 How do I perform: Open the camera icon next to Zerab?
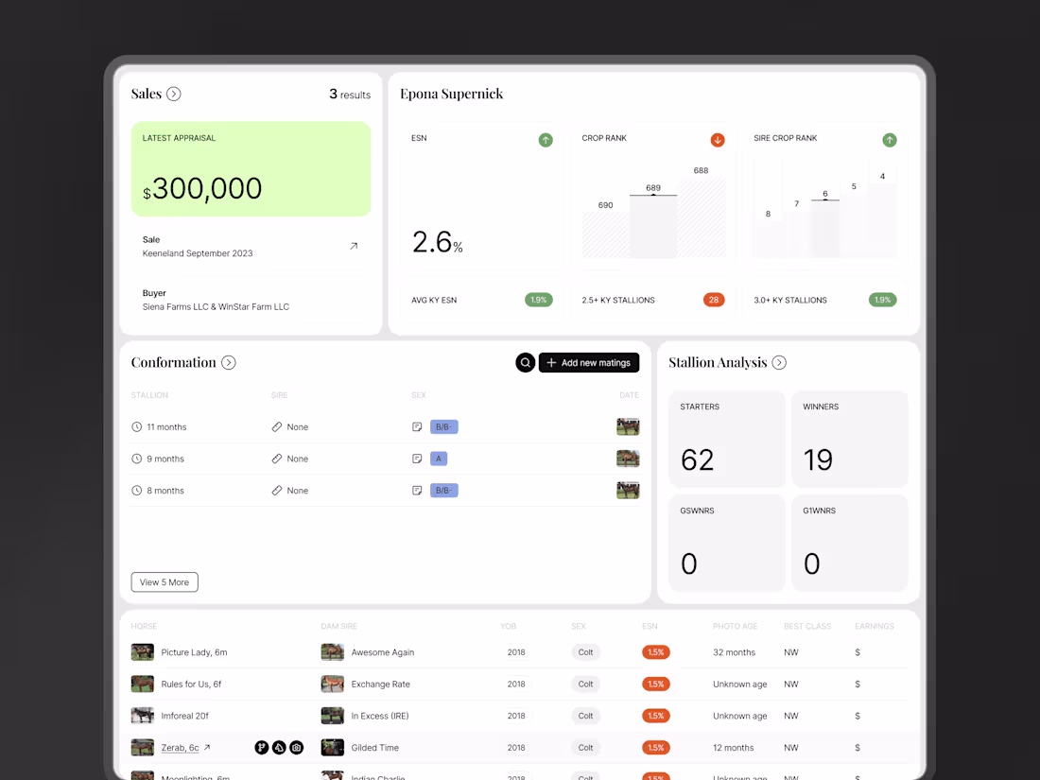pos(296,747)
